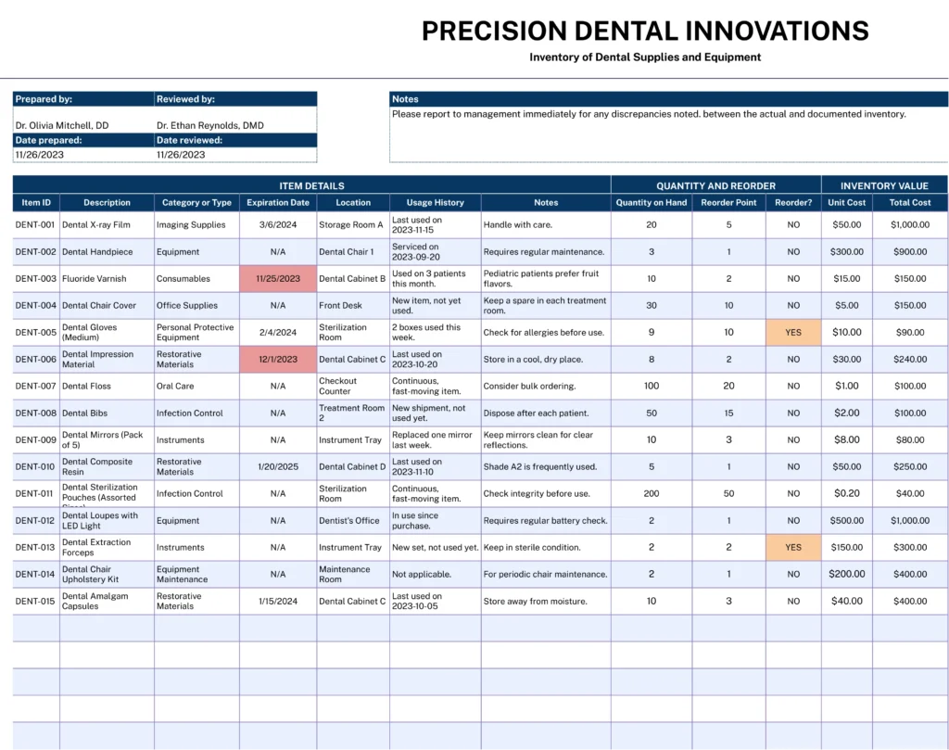Click the Storage Room A location cell
This screenshot has height=750, width=949.
coord(353,224)
